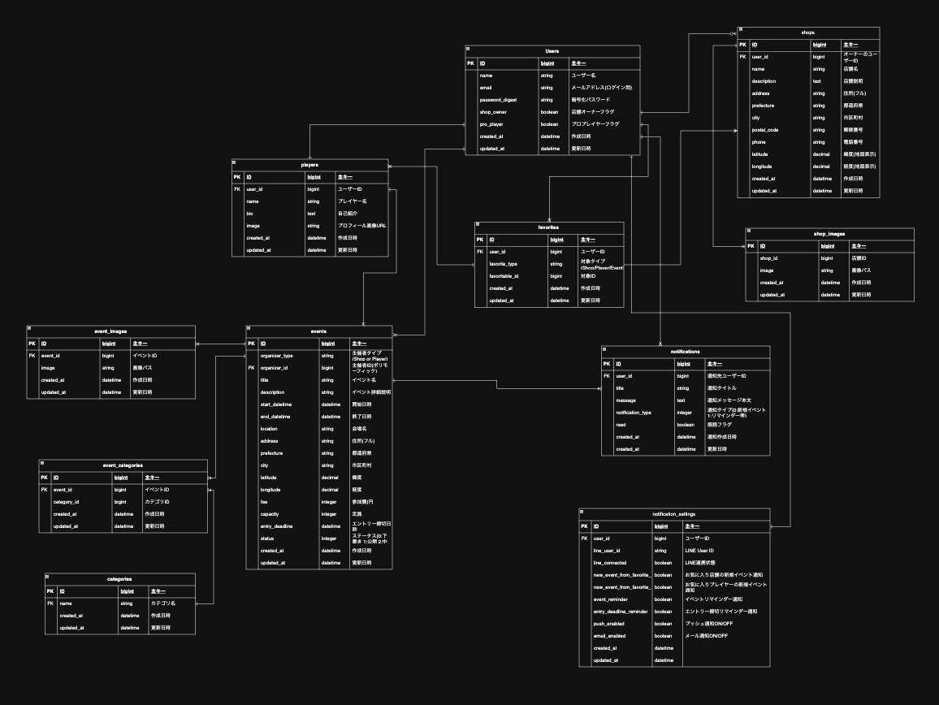The width and height of the screenshot is (939, 705).
Task: Click the "end_datetime" field in events
Action: tap(275, 417)
